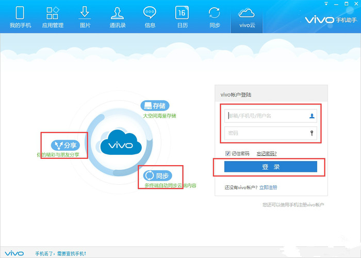Open the 日历 calendar section
Image resolution: width=361 pixels, height=258 pixels.
point(182,17)
